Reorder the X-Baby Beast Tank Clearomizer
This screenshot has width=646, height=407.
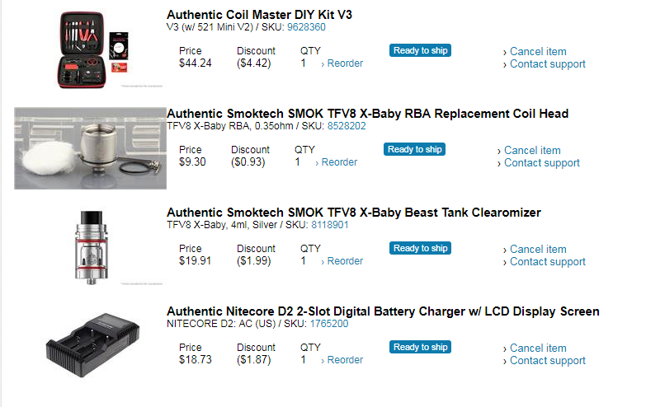(x=345, y=261)
